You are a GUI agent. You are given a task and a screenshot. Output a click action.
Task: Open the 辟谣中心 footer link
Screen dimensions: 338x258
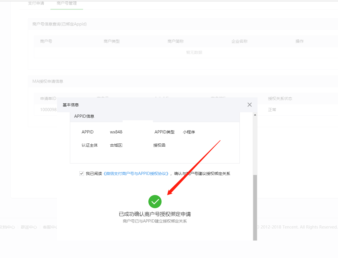29,227
